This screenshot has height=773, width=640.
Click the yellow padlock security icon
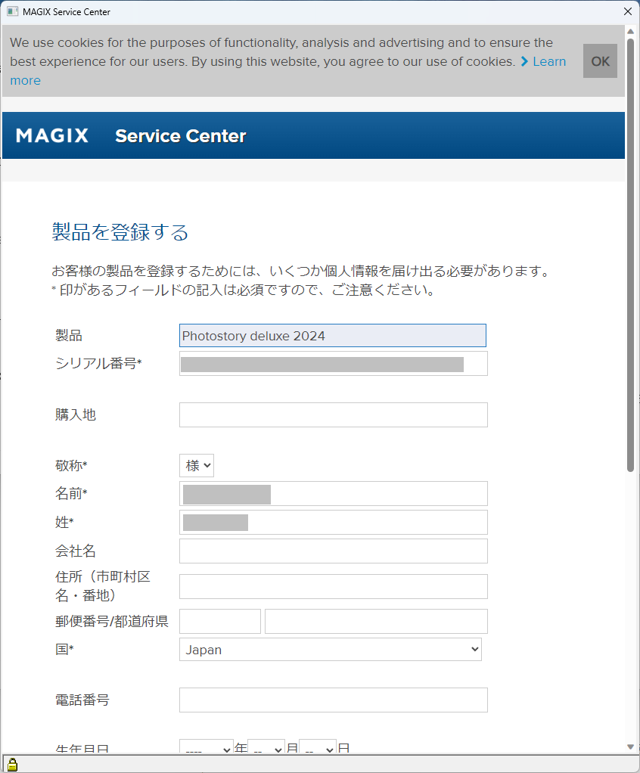tap(12, 764)
